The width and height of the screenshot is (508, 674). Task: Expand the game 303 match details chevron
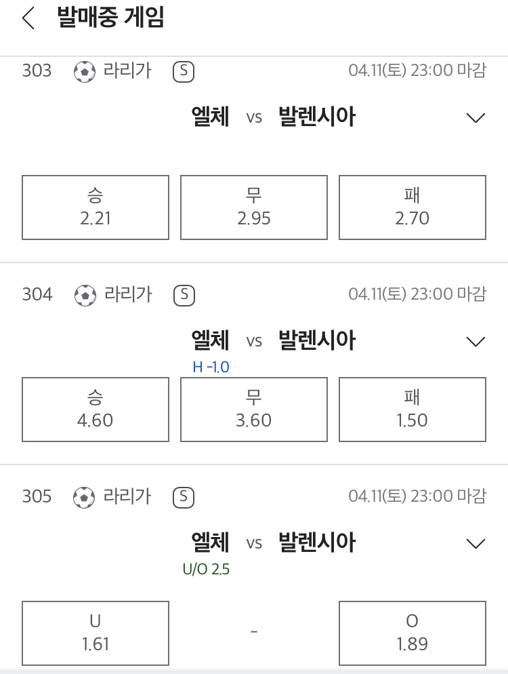[x=475, y=117]
